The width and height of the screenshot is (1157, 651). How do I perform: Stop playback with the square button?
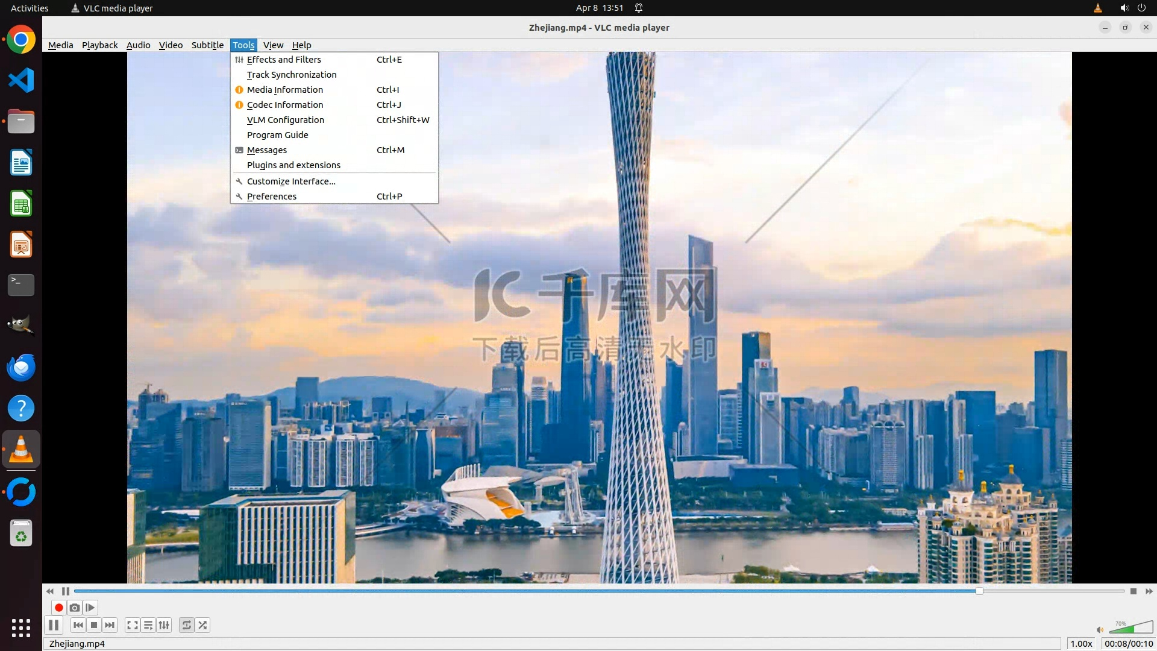(94, 625)
